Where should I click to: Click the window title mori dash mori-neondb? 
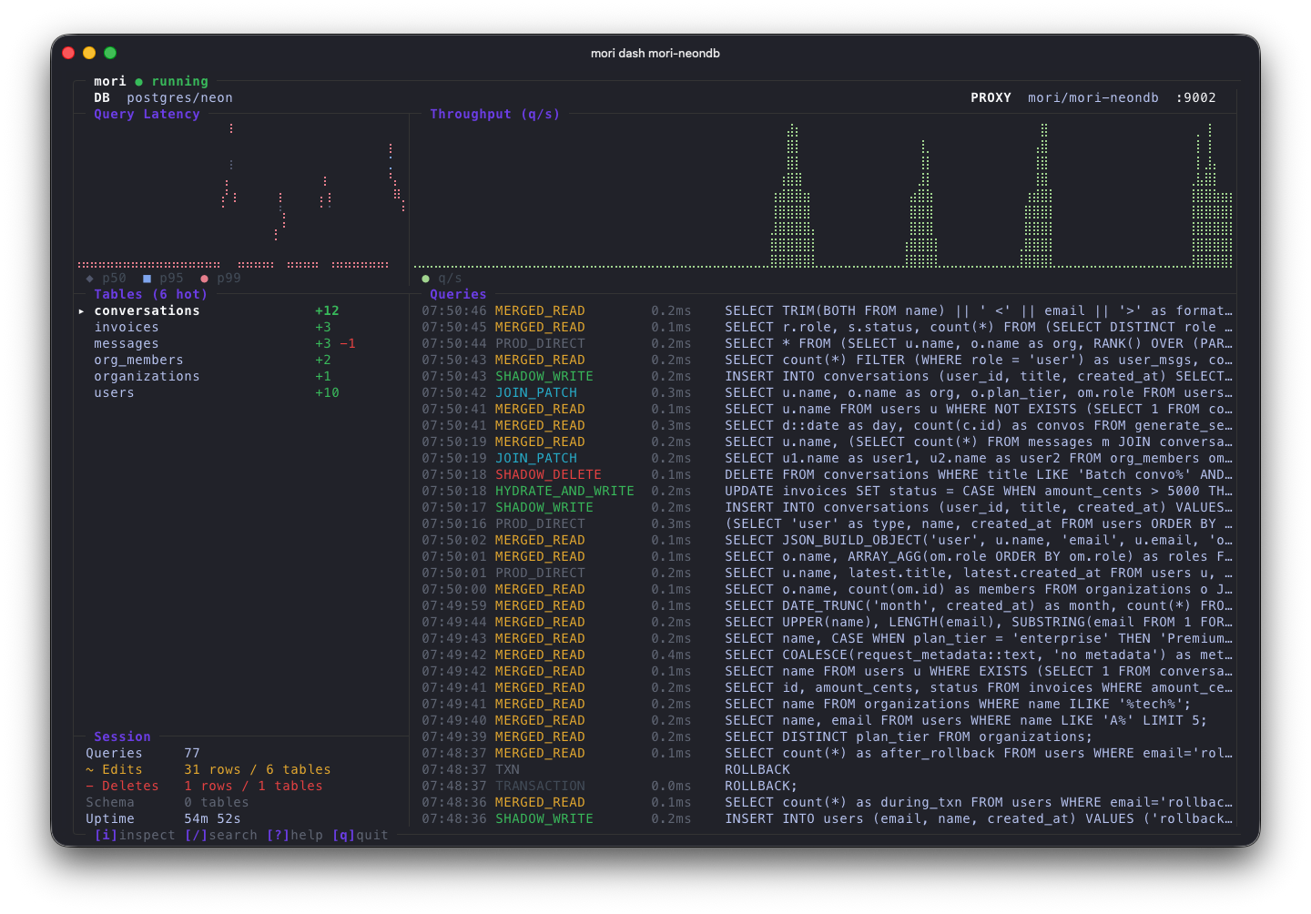[x=655, y=54]
